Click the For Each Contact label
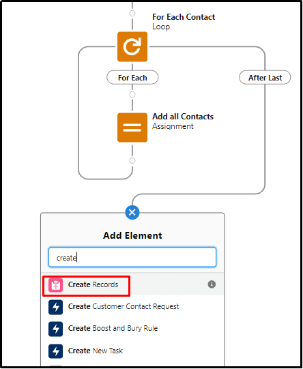The width and height of the screenshot is (303, 369). click(184, 17)
